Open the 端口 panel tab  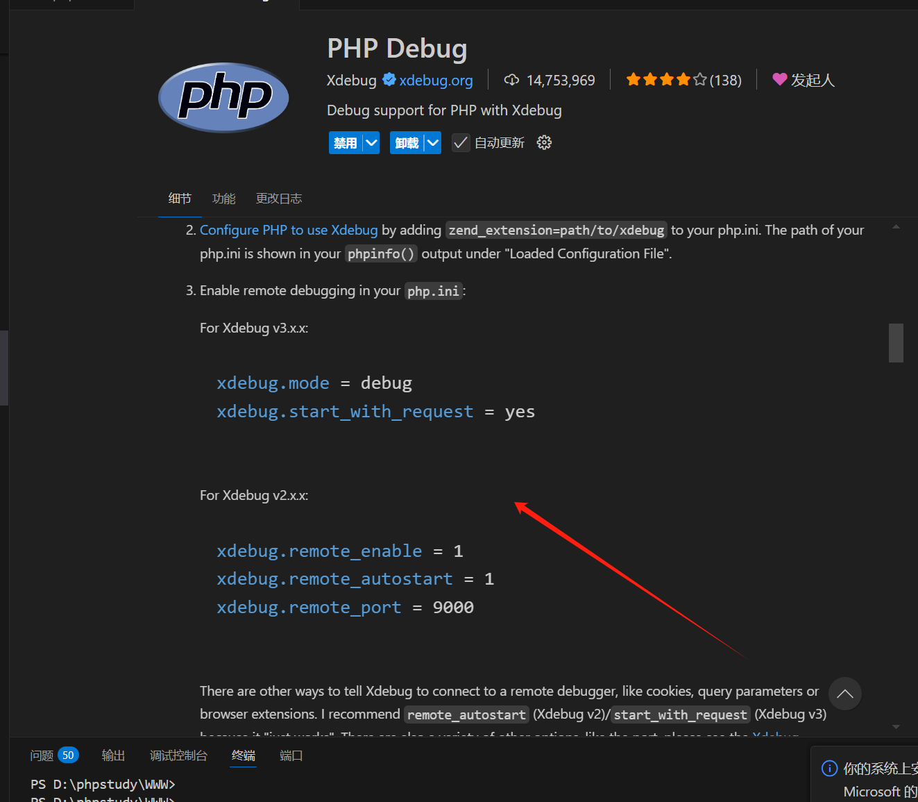291,755
